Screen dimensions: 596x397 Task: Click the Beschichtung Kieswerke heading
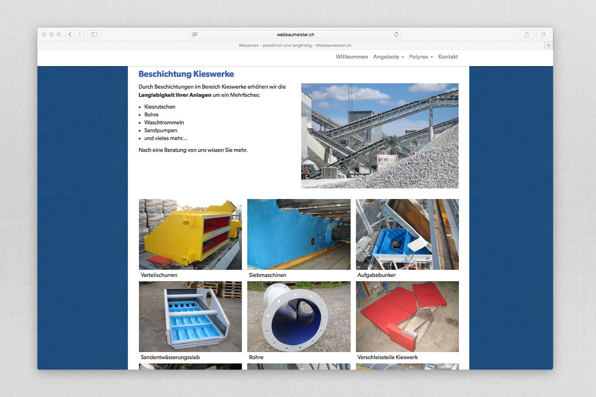(x=186, y=74)
